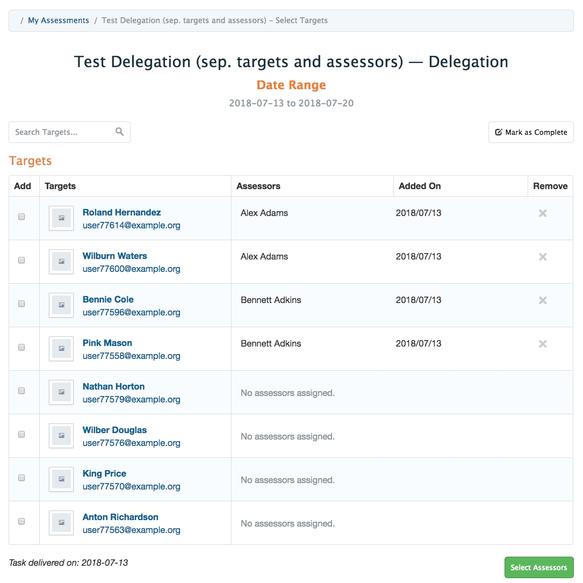Open Wilburn Waters name link
This screenshot has width=583, height=583.
(114, 256)
